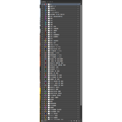Click target circle of 高速道:トンネル layer

point(78,53)
